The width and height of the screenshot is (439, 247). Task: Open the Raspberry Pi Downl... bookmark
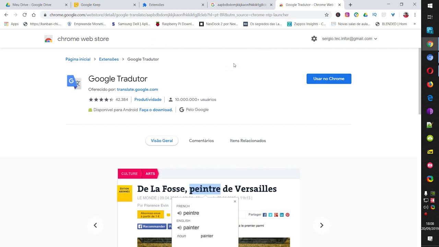point(175,24)
